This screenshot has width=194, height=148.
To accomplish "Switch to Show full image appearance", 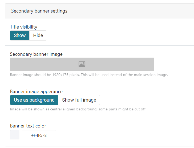I will pos(79,100).
